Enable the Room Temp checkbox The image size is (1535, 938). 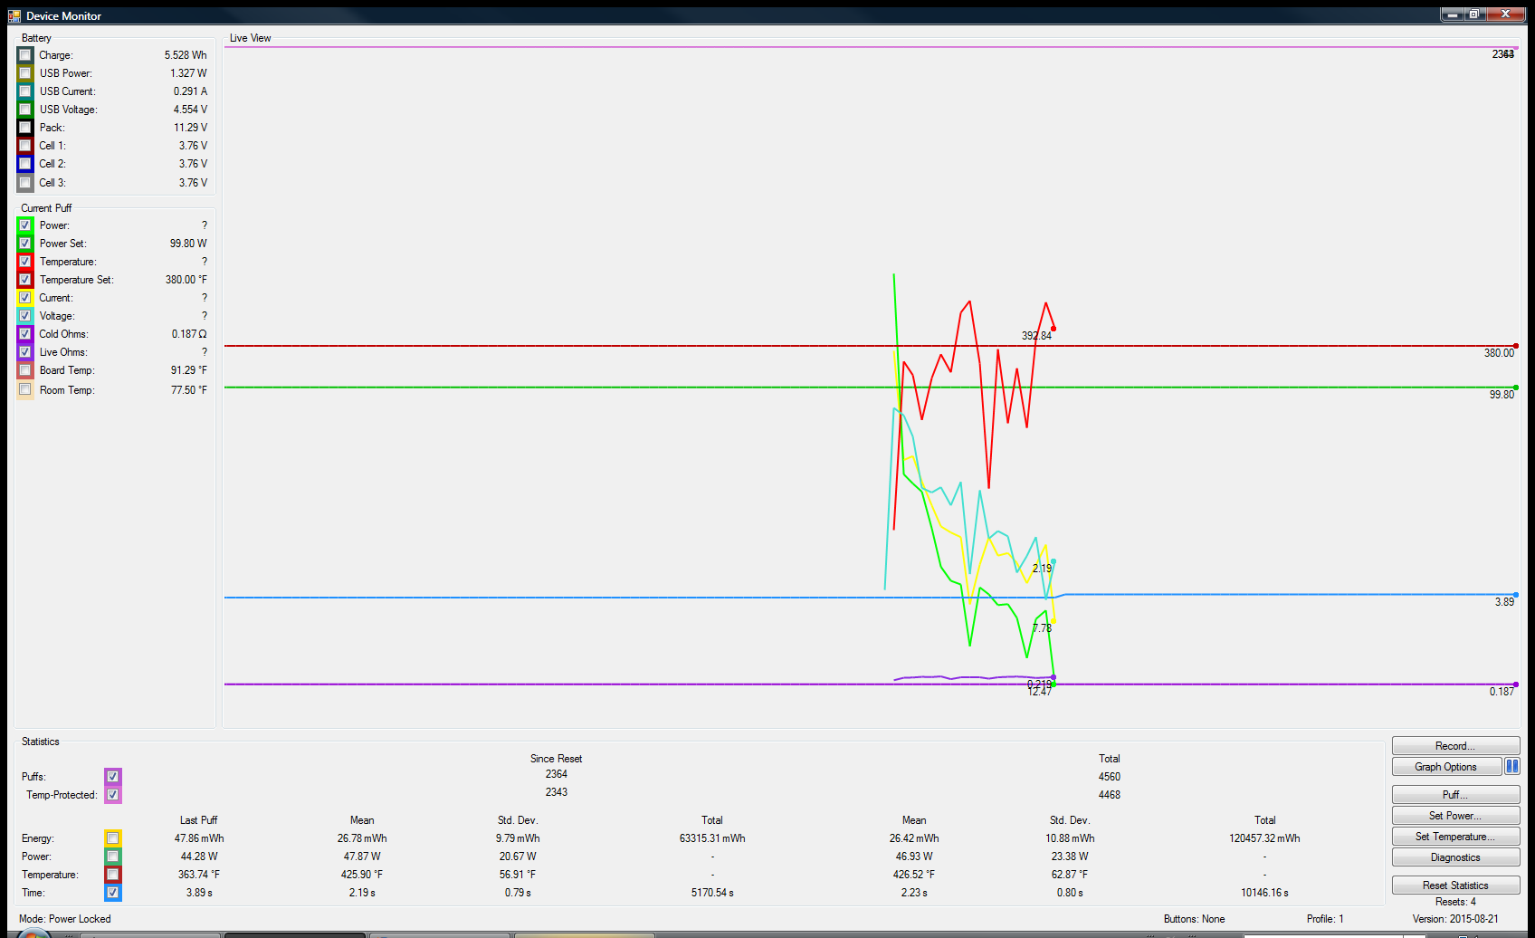pyautogui.click(x=25, y=390)
